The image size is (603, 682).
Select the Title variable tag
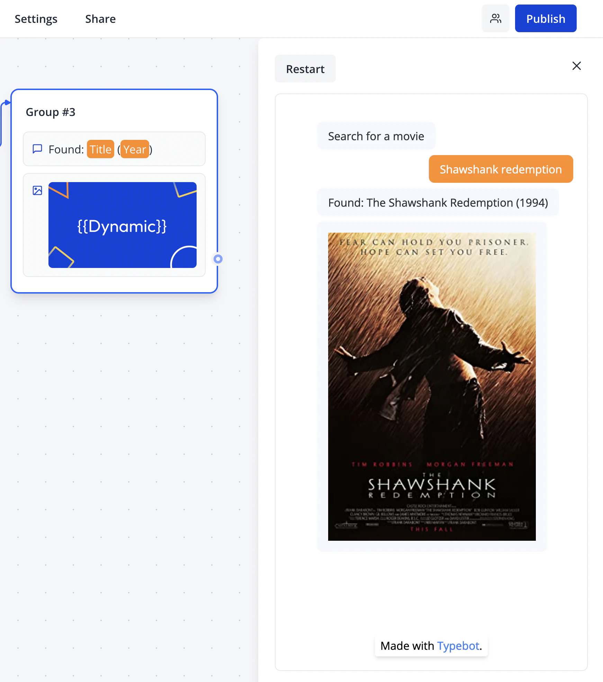(x=100, y=149)
